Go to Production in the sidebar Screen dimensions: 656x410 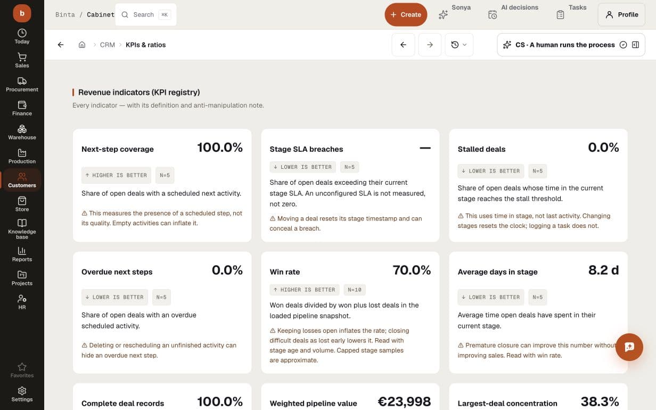tap(22, 156)
